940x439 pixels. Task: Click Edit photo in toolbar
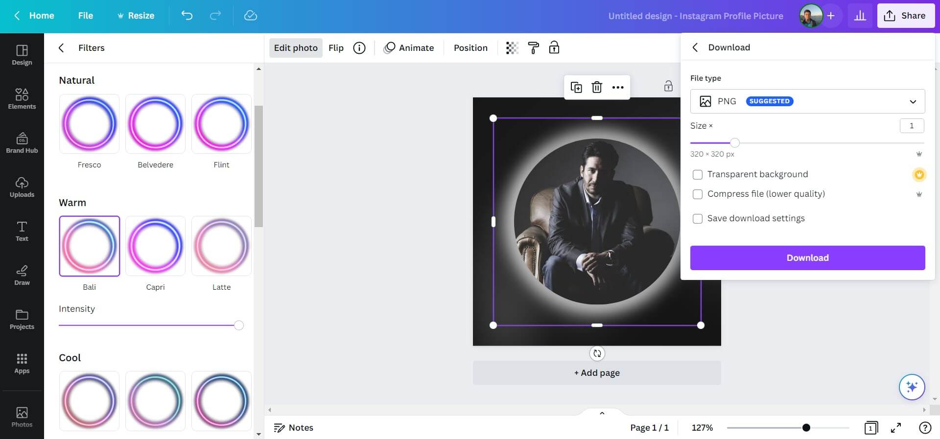click(x=296, y=48)
